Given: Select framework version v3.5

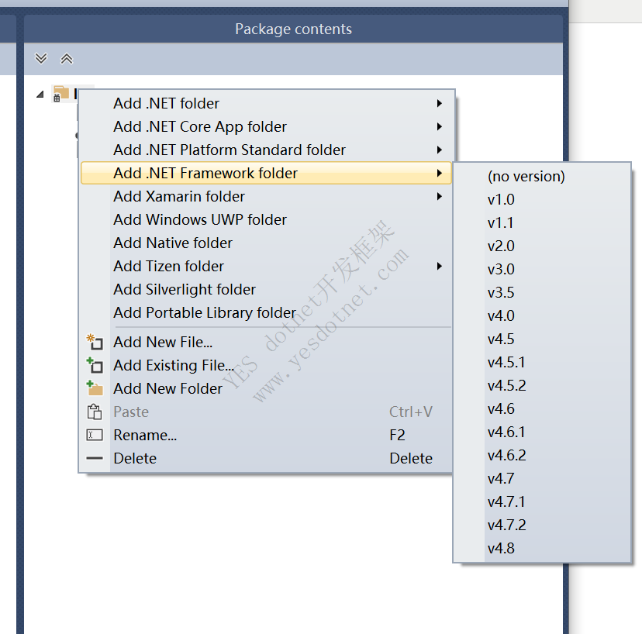Looking at the screenshot, I should click(542, 293).
